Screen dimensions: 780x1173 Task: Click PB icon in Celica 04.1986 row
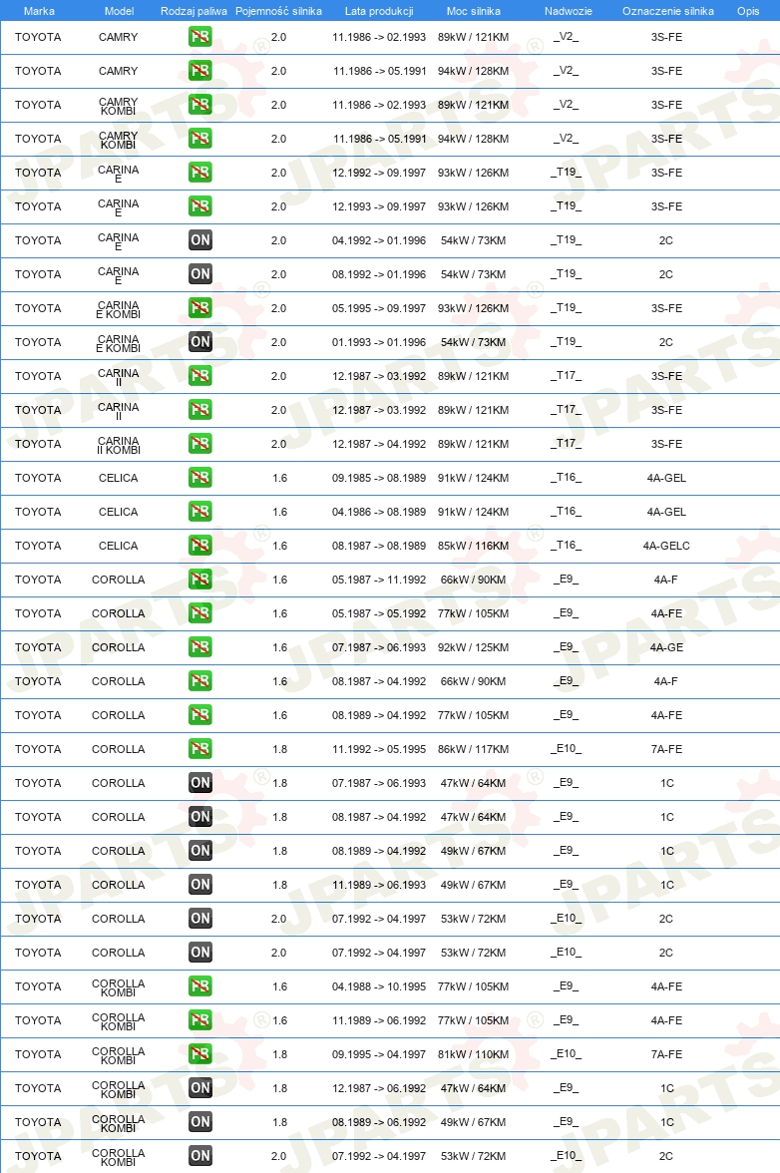[x=199, y=512]
